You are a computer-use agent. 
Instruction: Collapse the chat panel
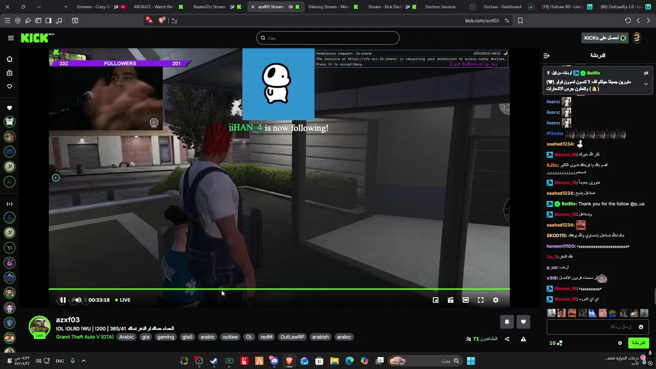[x=546, y=55]
